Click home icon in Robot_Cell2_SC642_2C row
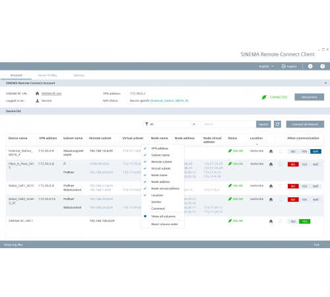The image size is (330, 297). point(271,199)
